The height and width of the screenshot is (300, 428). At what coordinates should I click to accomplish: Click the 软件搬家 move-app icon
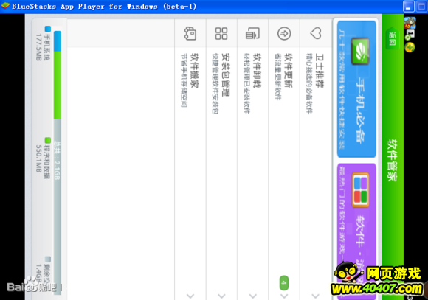(x=190, y=34)
